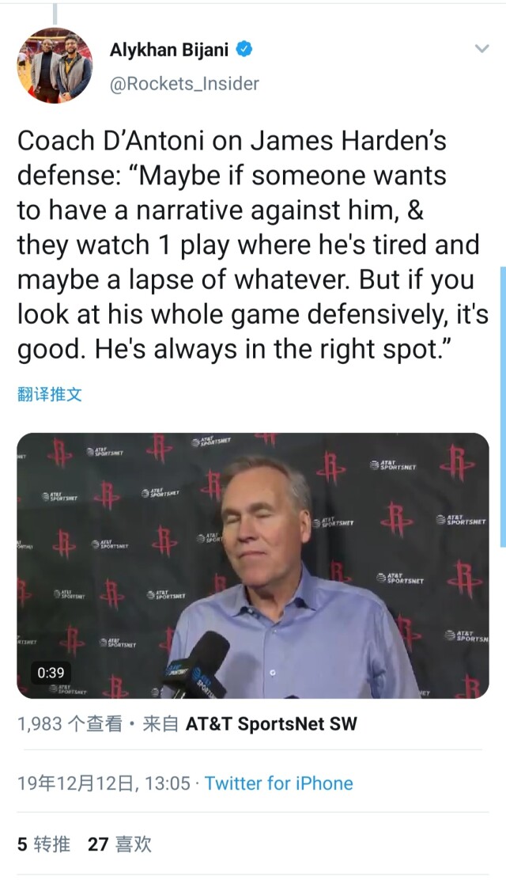Click the blue verified badge

pos(244,49)
